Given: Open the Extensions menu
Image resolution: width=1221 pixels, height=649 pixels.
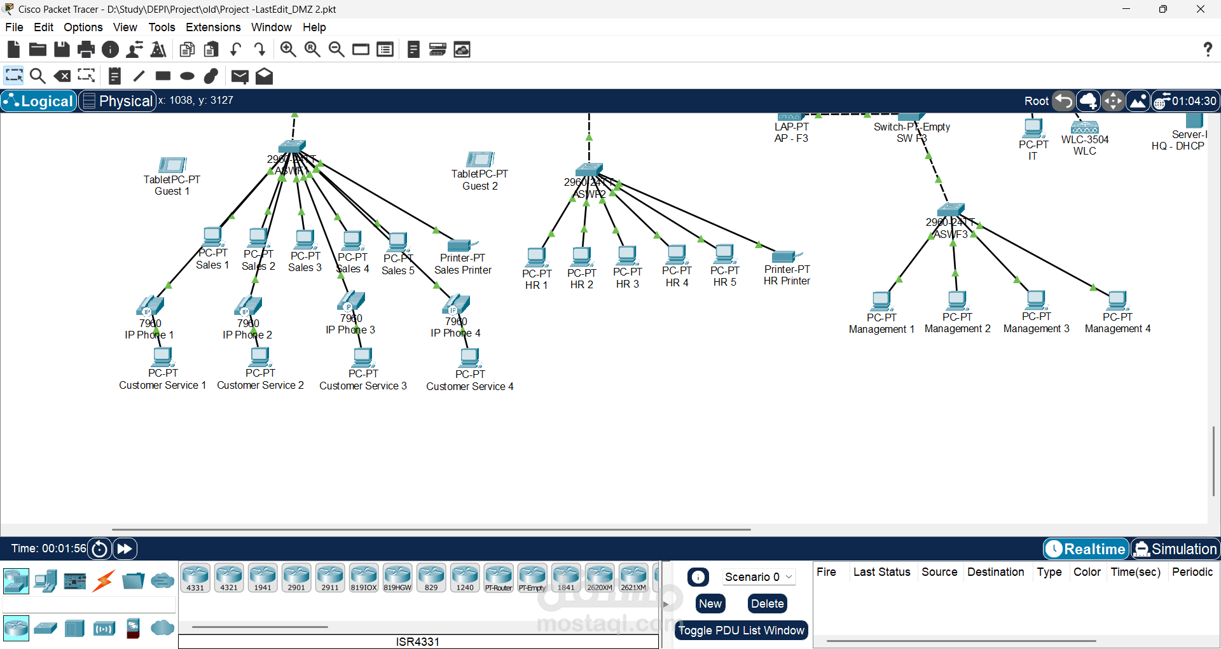Looking at the screenshot, I should (213, 27).
